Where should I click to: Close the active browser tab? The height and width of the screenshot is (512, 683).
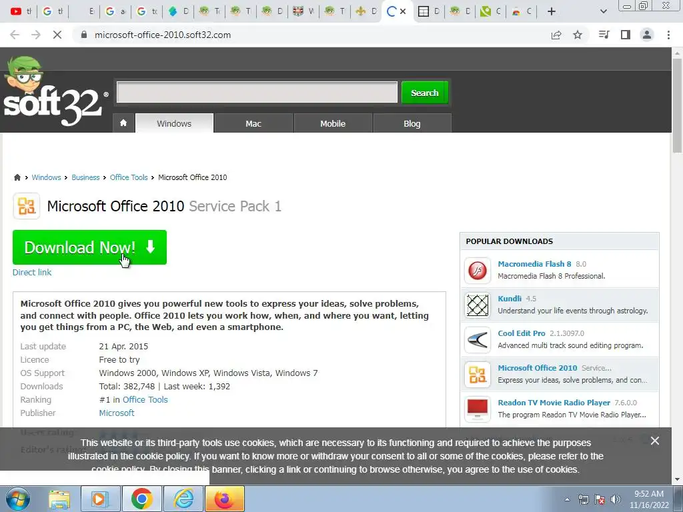coord(403,11)
